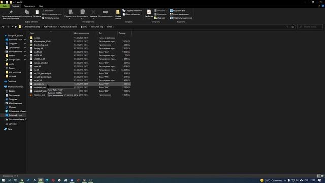Open the recent locations dropdown arrow
This screenshot has width=325, height=183.
(12, 27)
